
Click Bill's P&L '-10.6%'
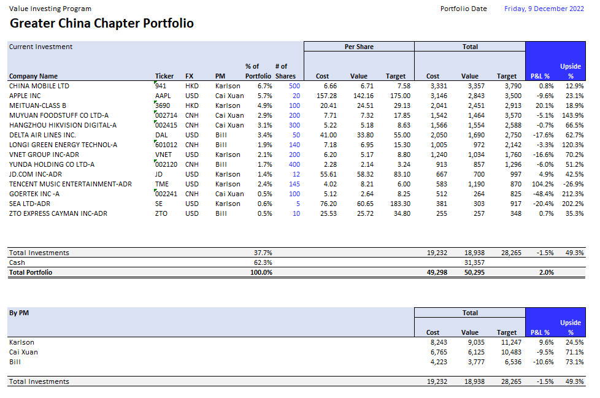point(543,362)
